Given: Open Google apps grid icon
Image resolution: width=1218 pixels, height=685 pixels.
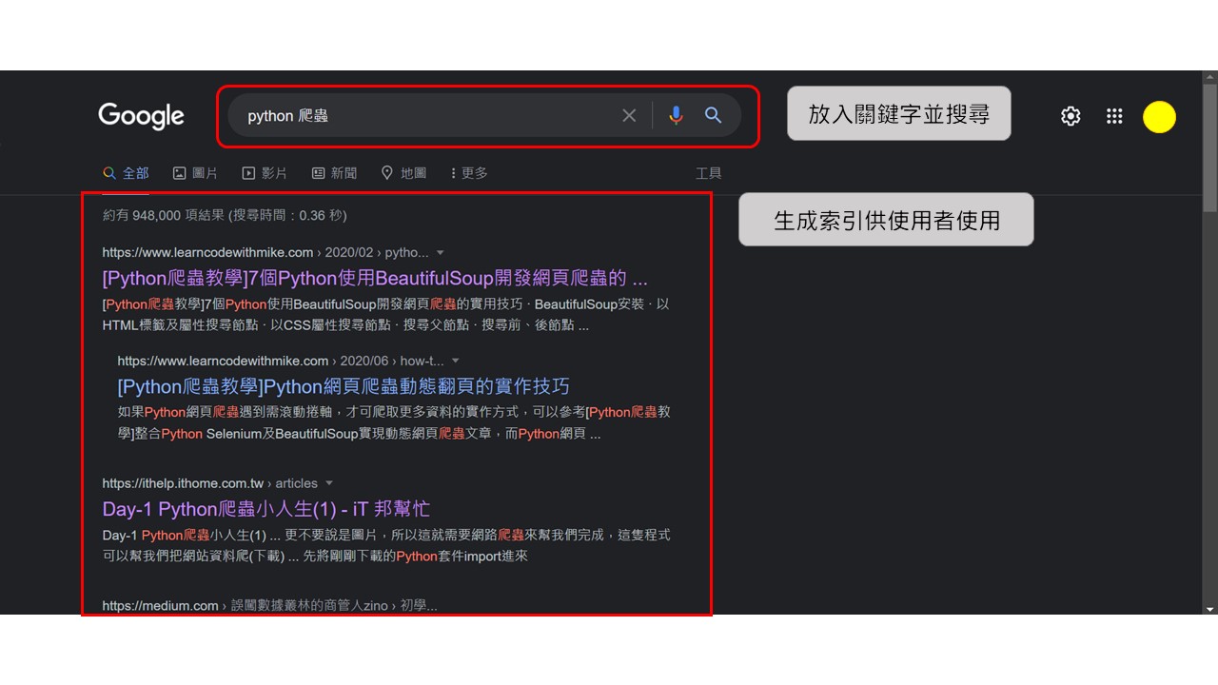Looking at the screenshot, I should pos(1114,116).
